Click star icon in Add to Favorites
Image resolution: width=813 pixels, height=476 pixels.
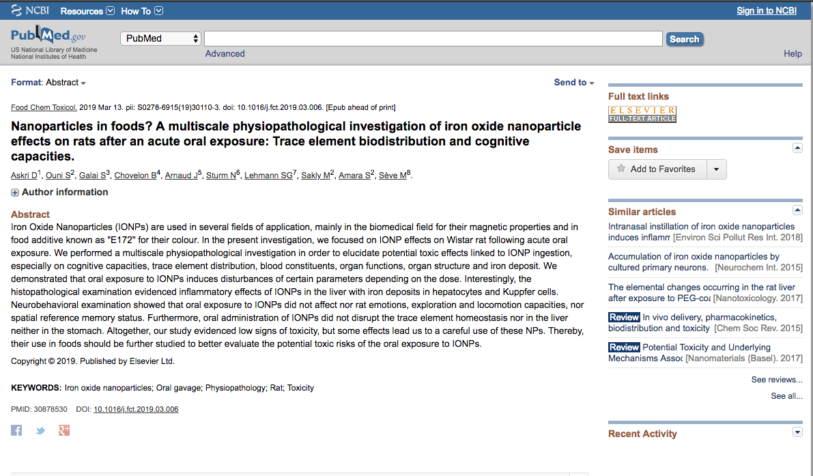(x=621, y=169)
